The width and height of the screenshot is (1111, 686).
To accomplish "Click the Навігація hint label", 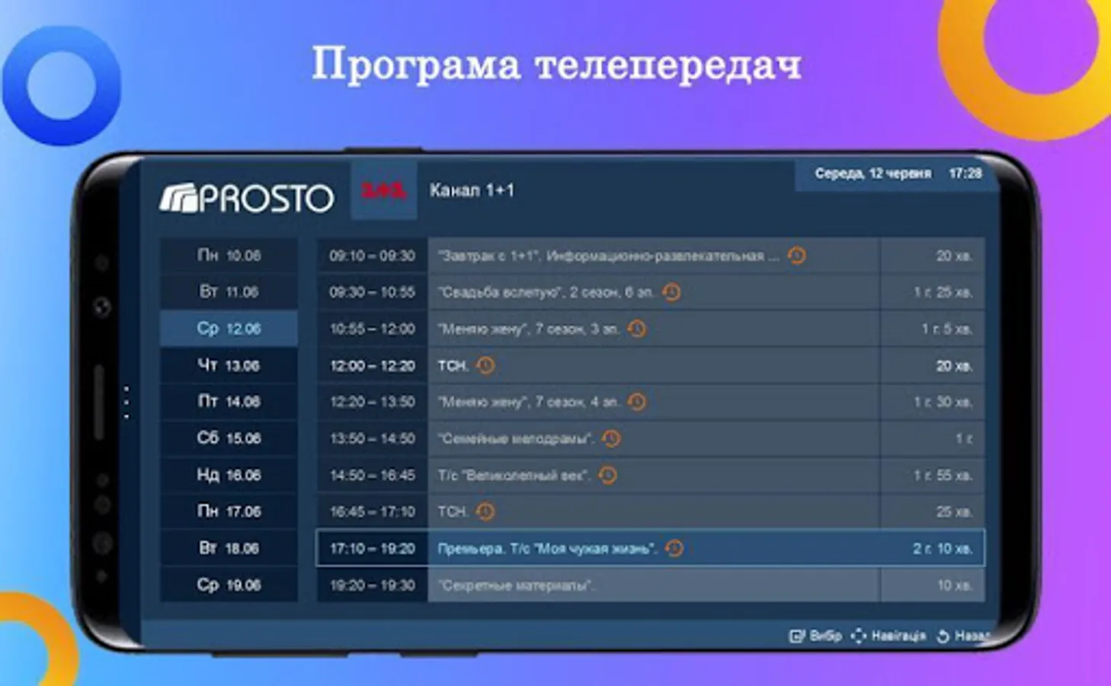I will click(x=898, y=636).
